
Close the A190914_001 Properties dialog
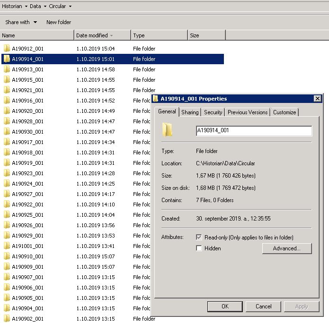[318, 99]
